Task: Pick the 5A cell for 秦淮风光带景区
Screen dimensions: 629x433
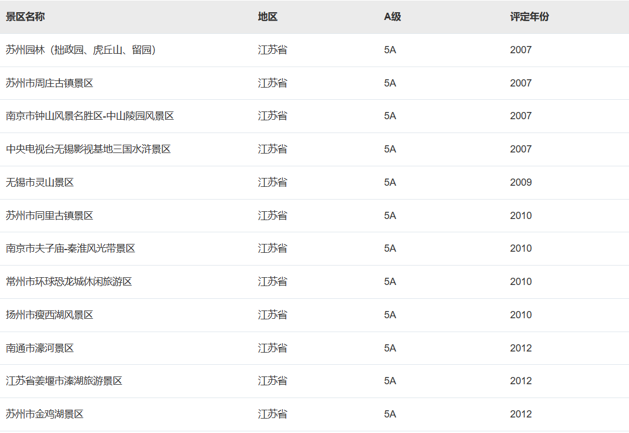Action: [x=390, y=248]
